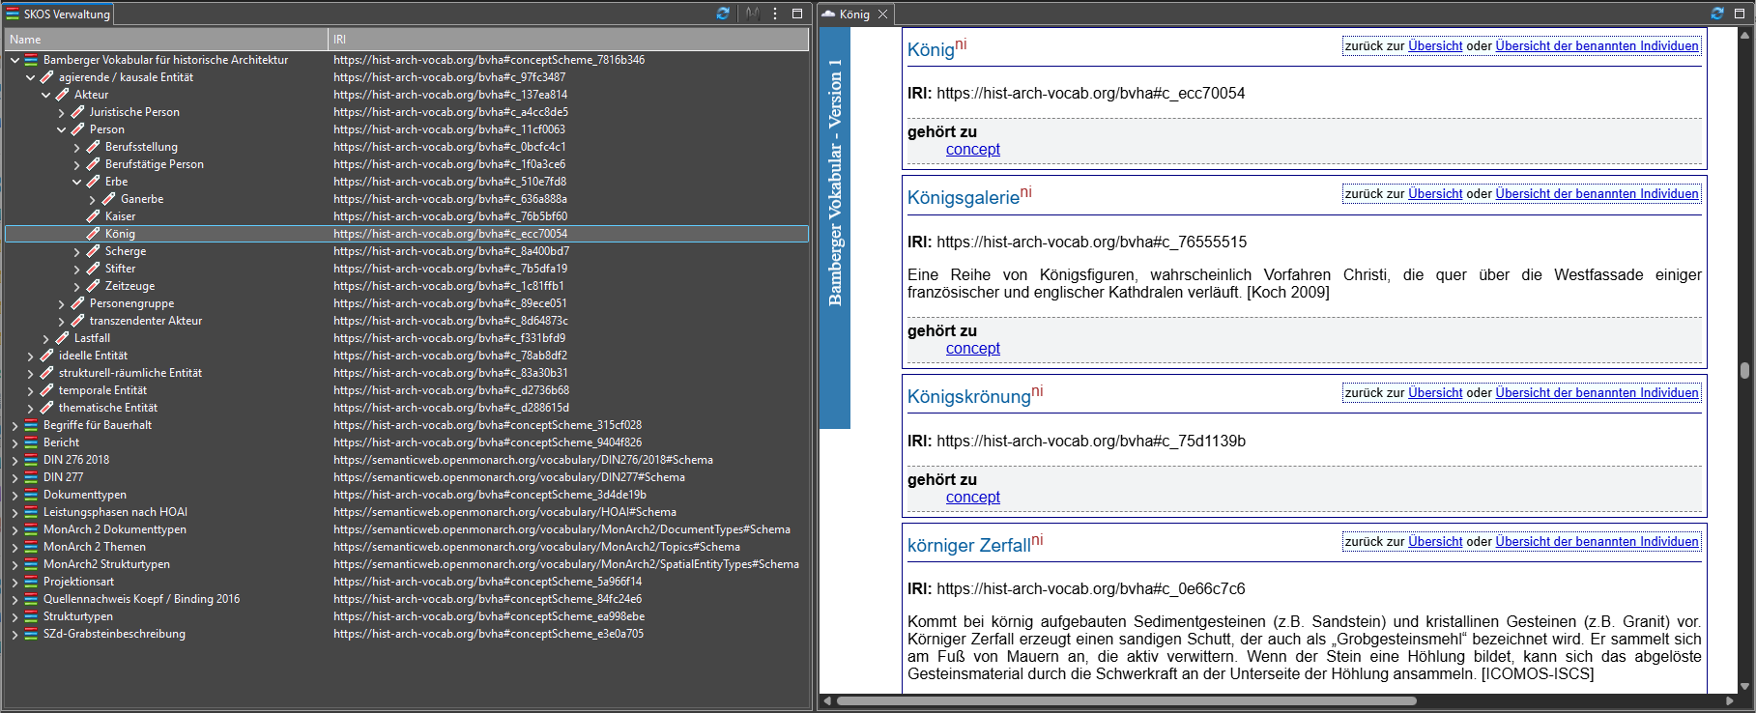Select the Berufstätige Person tree row

tap(407, 164)
